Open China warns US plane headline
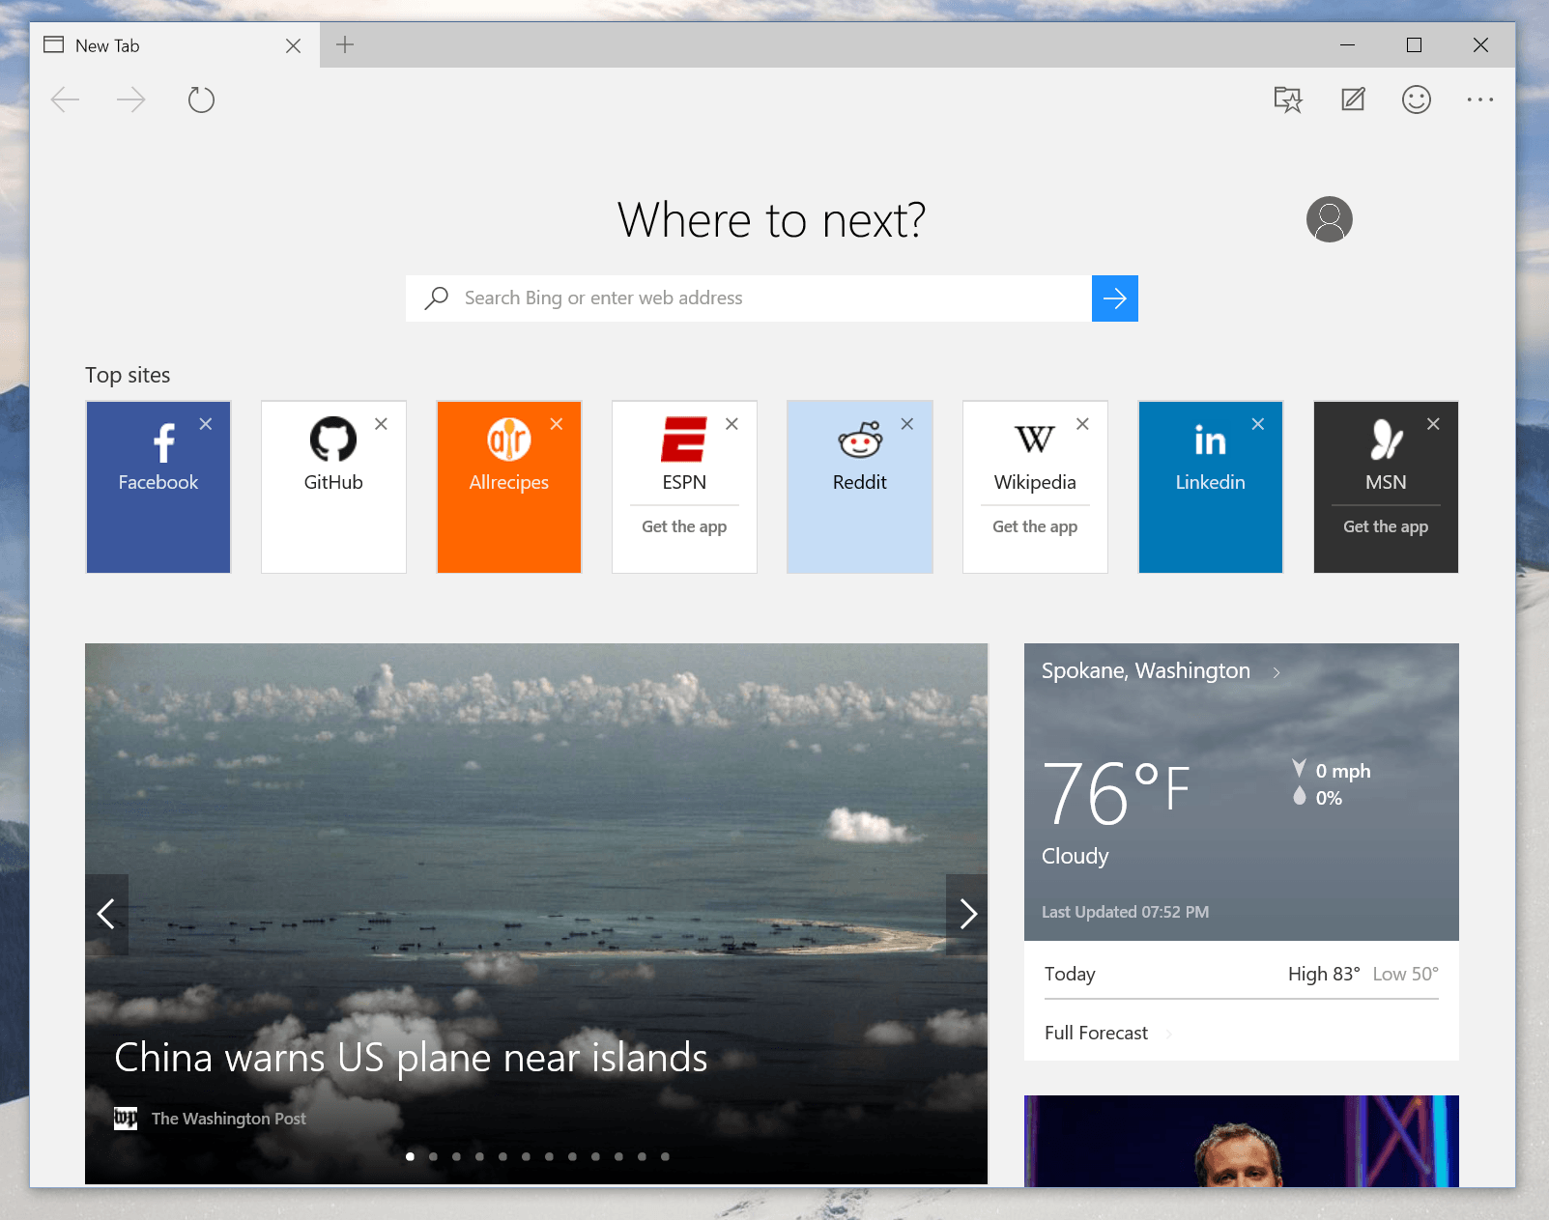1549x1220 pixels. pyautogui.click(x=411, y=1058)
